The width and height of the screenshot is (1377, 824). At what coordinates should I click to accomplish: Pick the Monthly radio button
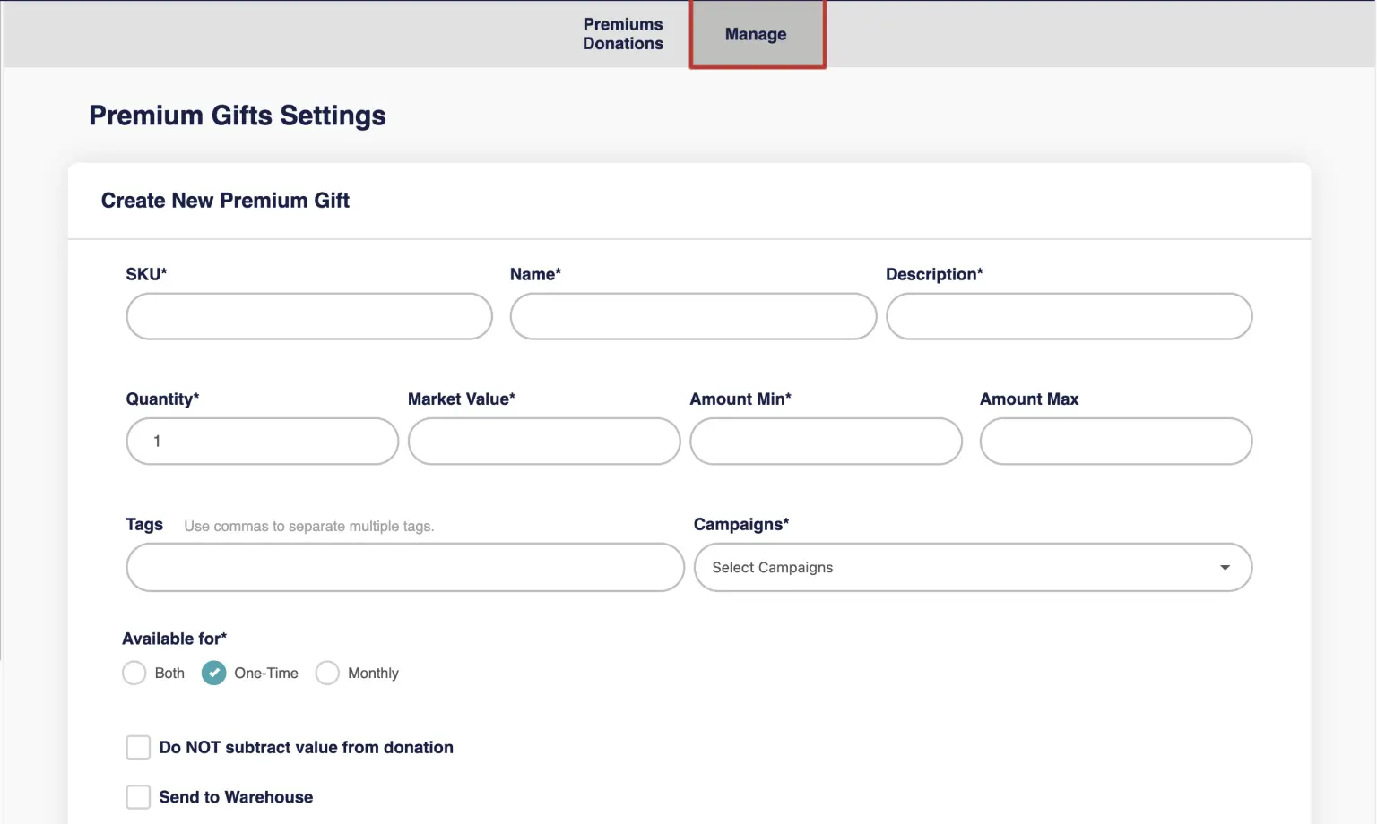(327, 673)
